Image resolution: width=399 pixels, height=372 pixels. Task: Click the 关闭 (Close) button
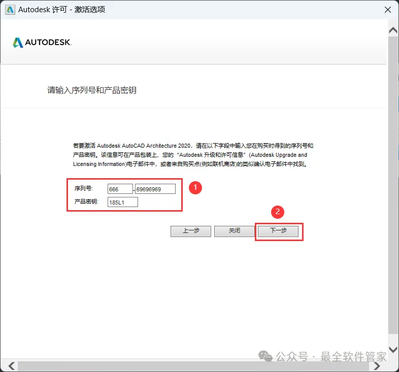pos(235,231)
